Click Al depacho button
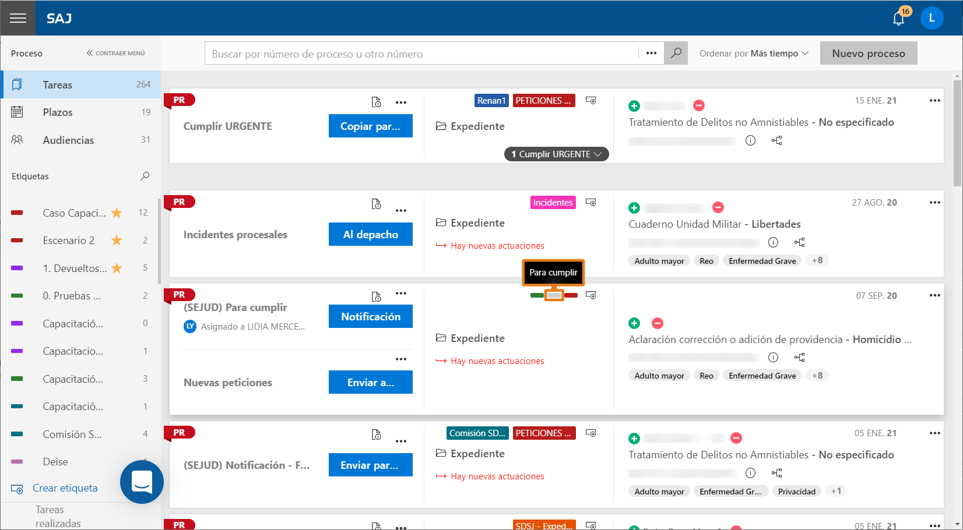 click(x=371, y=234)
